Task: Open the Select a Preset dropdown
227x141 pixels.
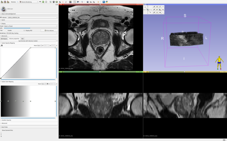Action: [31, 26]
